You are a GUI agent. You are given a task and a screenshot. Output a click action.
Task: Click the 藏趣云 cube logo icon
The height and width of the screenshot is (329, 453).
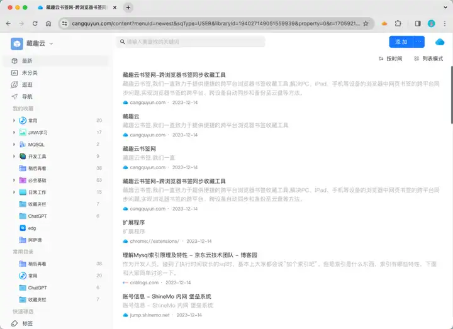(17, 43)
